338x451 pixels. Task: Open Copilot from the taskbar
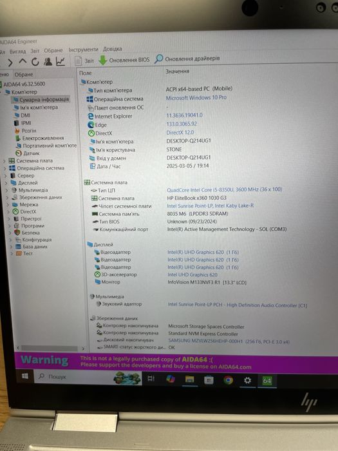(171, 379)
